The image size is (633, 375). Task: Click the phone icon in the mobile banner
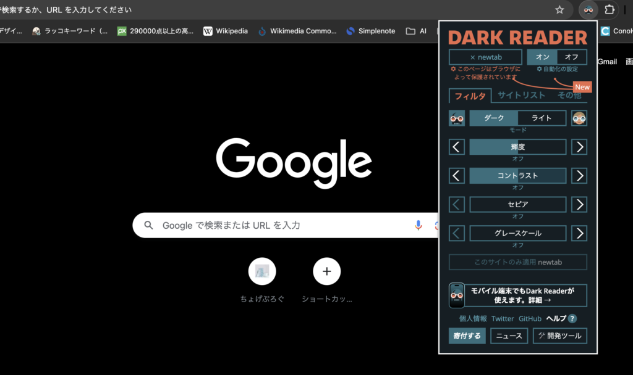pos(457,295)
